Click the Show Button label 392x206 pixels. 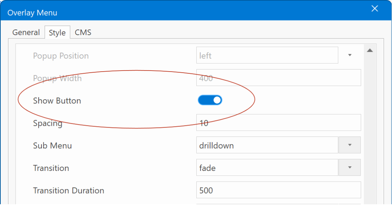coord(57,101)
